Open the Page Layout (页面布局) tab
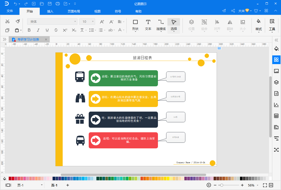 coord(74,11)
